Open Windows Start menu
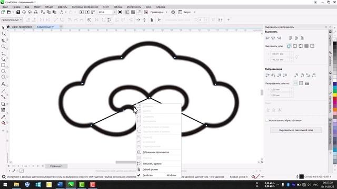This screenshot has height=189, width=337. 5,185
